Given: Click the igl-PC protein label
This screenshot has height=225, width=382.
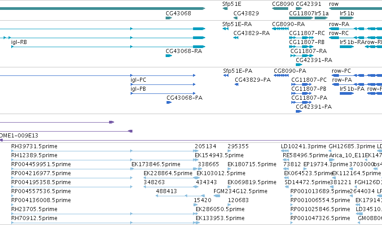Looking at the screenshot, I should click(138, 80).
